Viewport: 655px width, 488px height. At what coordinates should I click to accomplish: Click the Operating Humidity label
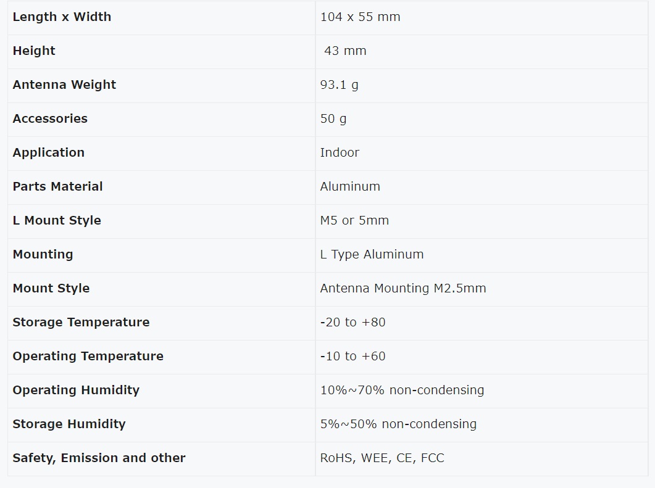pyautogui.click(x=76, y=390)
